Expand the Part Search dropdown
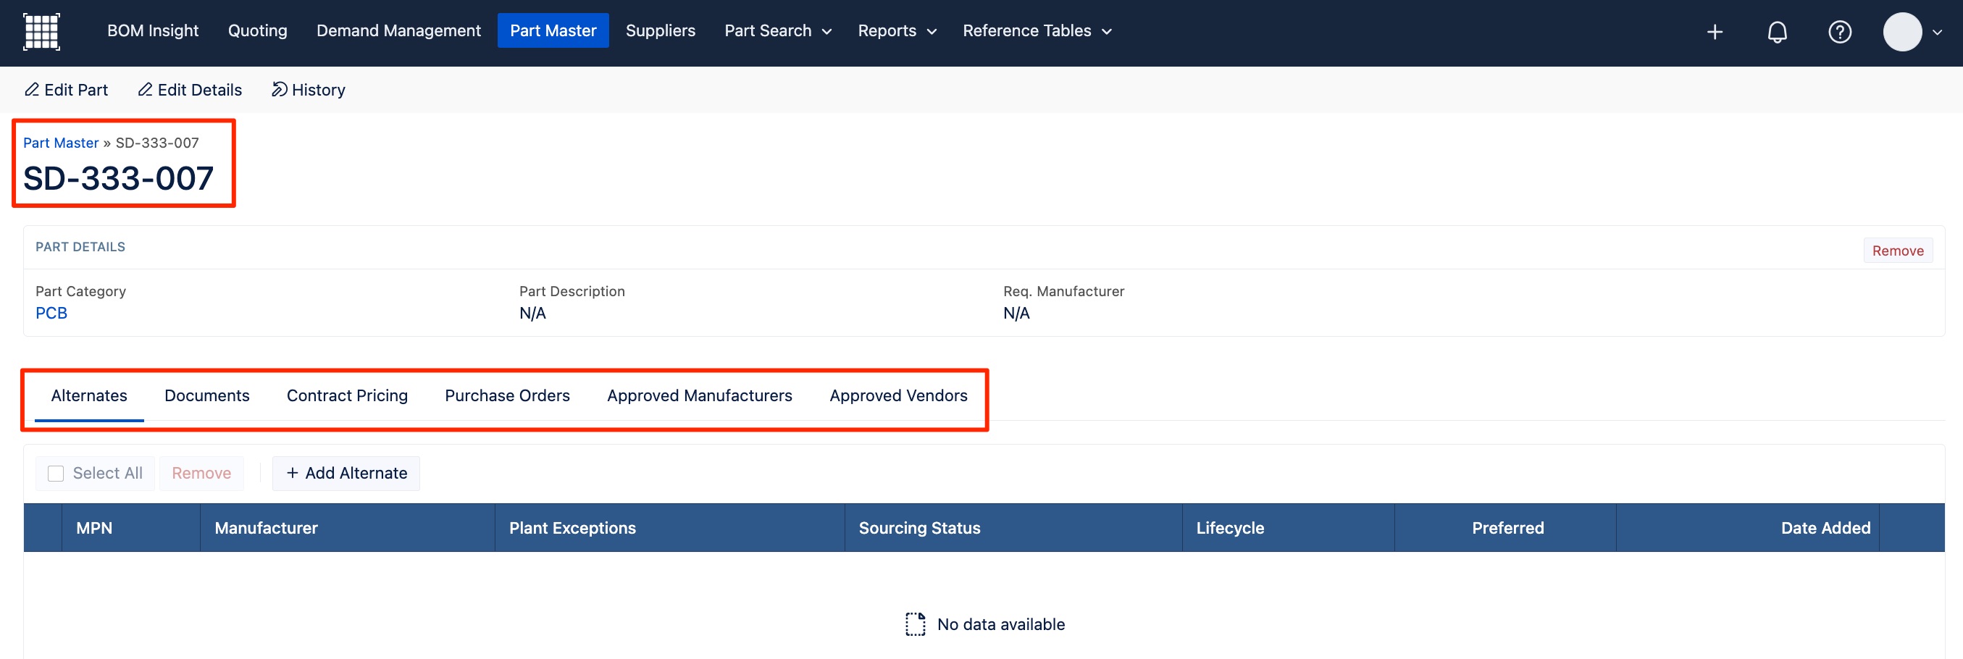 (x=777, y=31)
